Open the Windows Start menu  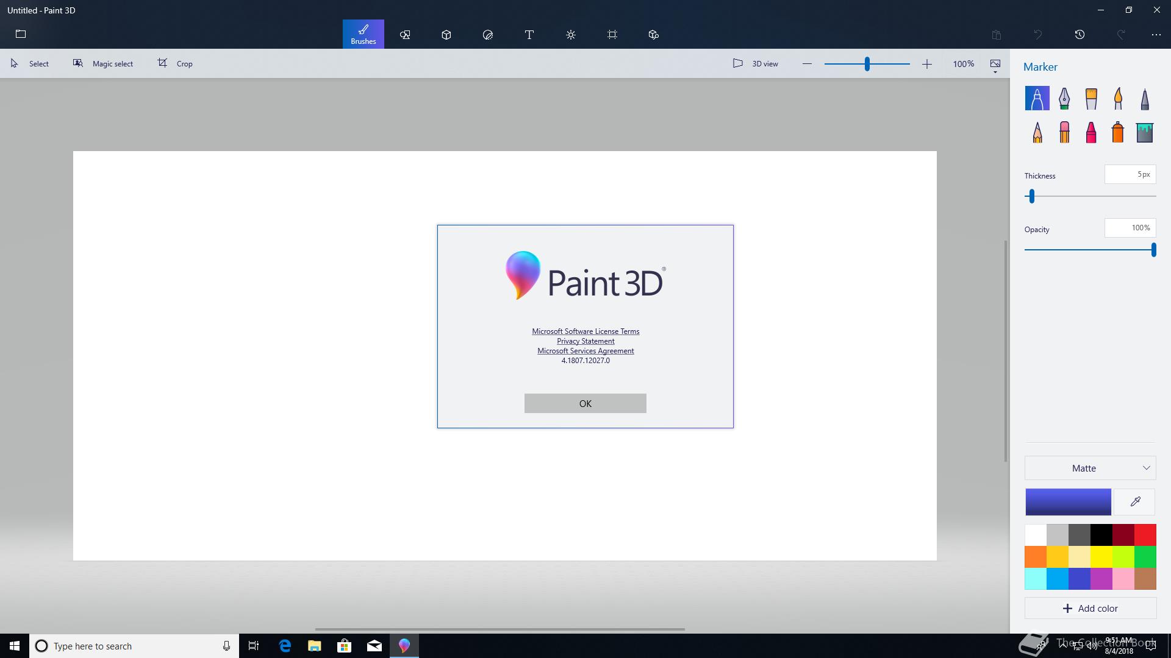[15, 646]
